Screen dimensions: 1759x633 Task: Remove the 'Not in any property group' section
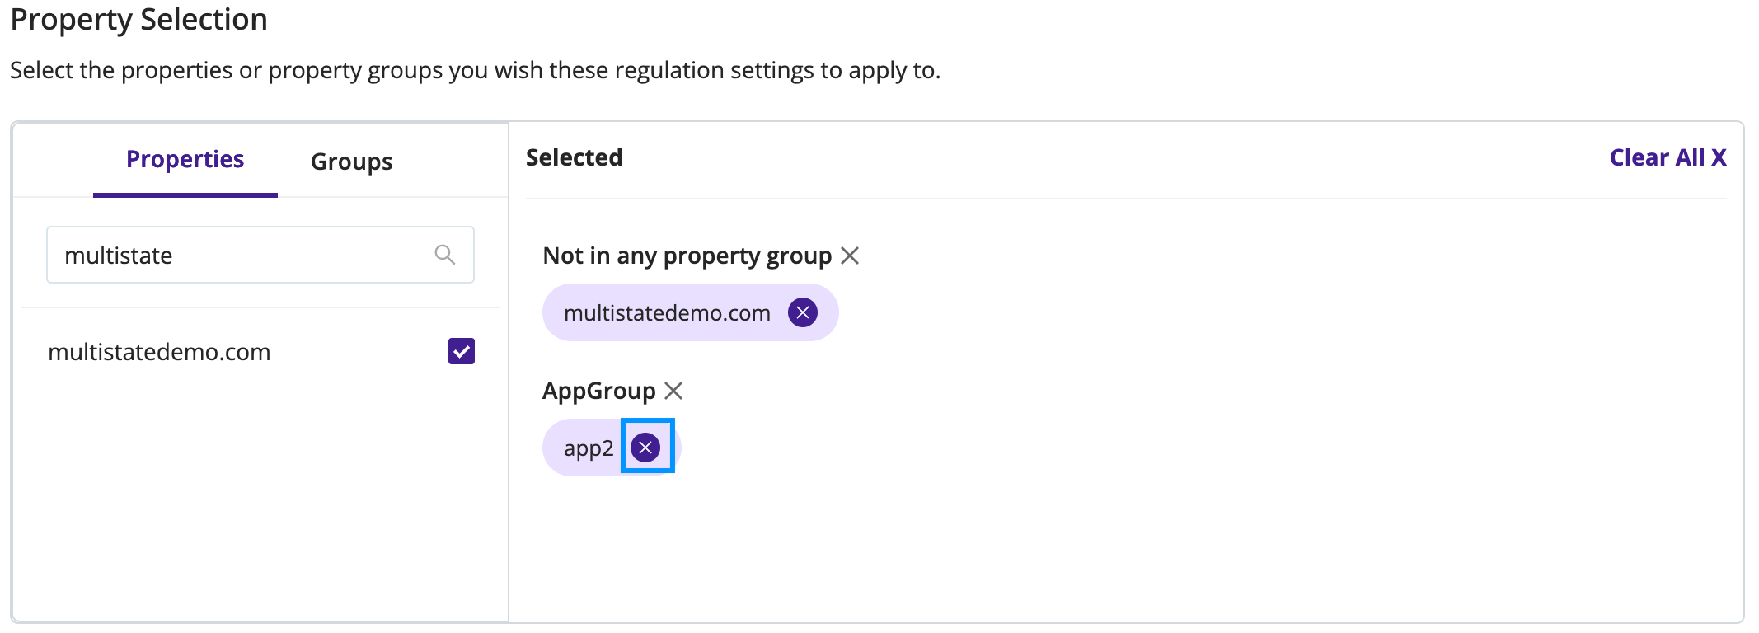850,256
